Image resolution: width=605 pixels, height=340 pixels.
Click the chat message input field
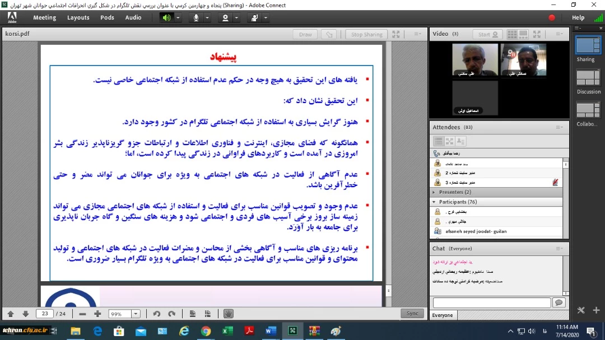491,302
